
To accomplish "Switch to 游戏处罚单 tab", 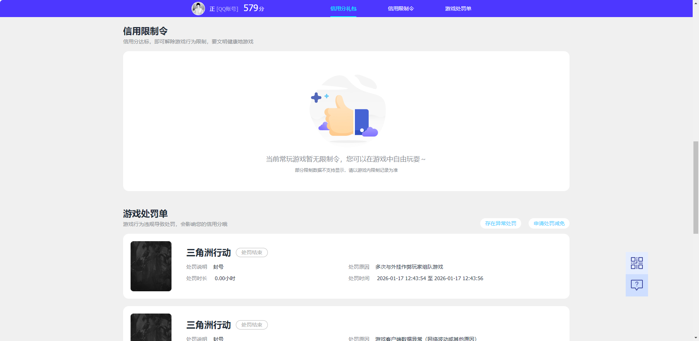I will coord(458,9).
